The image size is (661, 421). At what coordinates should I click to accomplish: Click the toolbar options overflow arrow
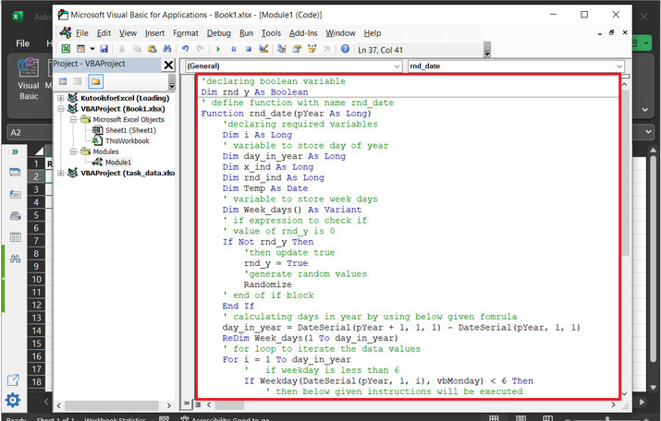pos(487,50)
